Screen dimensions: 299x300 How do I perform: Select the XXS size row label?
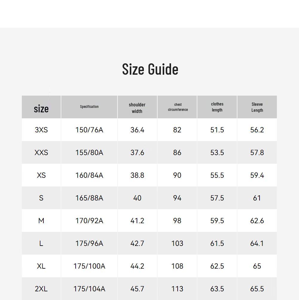click(x=41, y=153)
